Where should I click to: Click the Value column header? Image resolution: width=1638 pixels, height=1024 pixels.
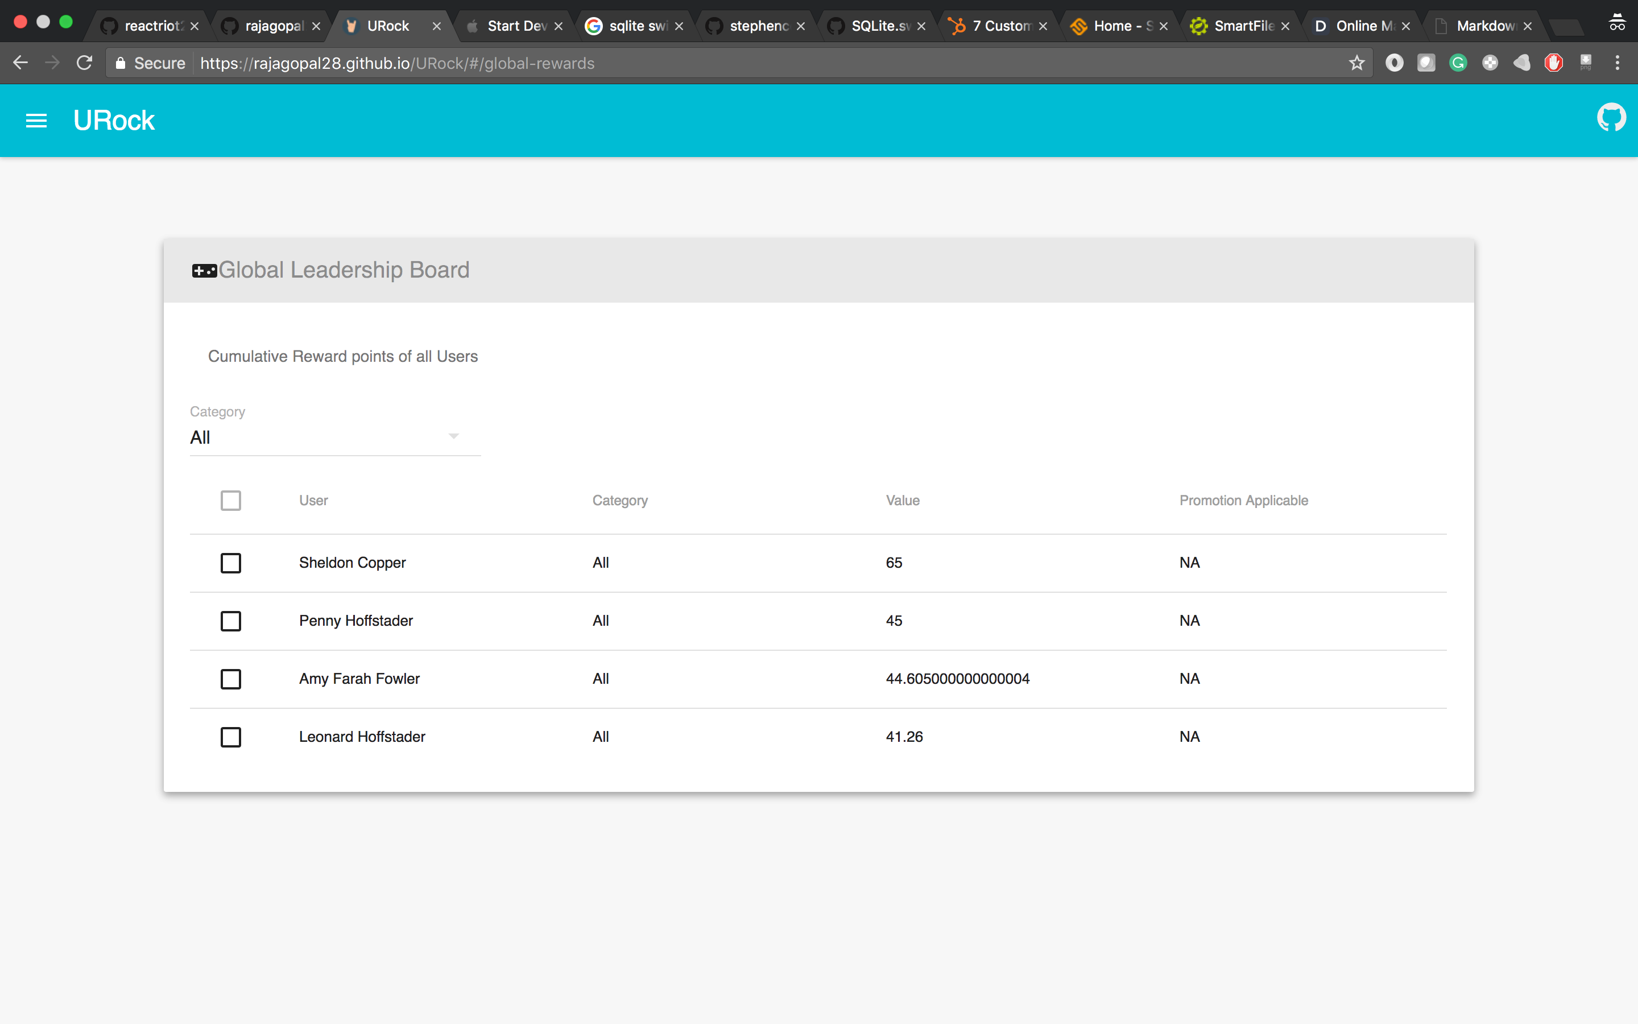click(902, 501)
